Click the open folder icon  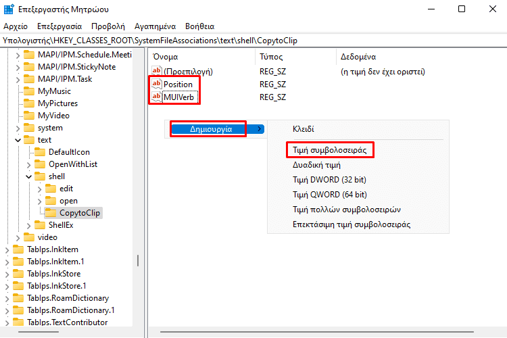(51, 201)
